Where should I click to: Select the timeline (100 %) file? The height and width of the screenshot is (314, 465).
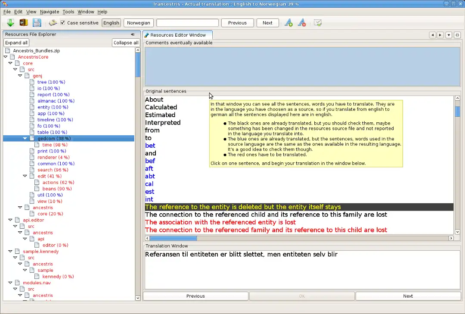pos(55,120)
